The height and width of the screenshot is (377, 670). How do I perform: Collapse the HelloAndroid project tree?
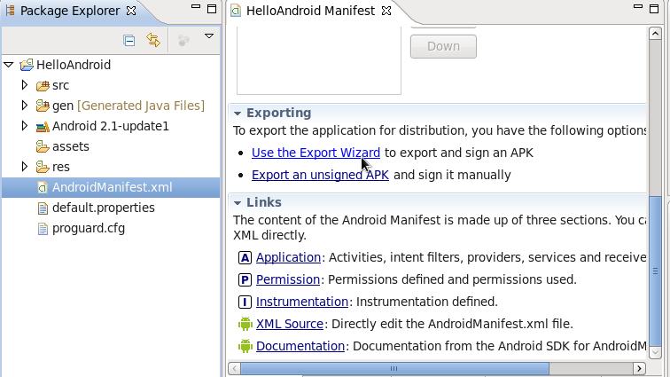[x=9, y=65]
